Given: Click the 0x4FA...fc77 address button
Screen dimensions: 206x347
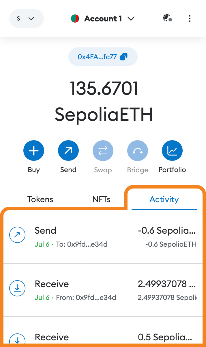Looking at the screenshot, I should 97,57.
